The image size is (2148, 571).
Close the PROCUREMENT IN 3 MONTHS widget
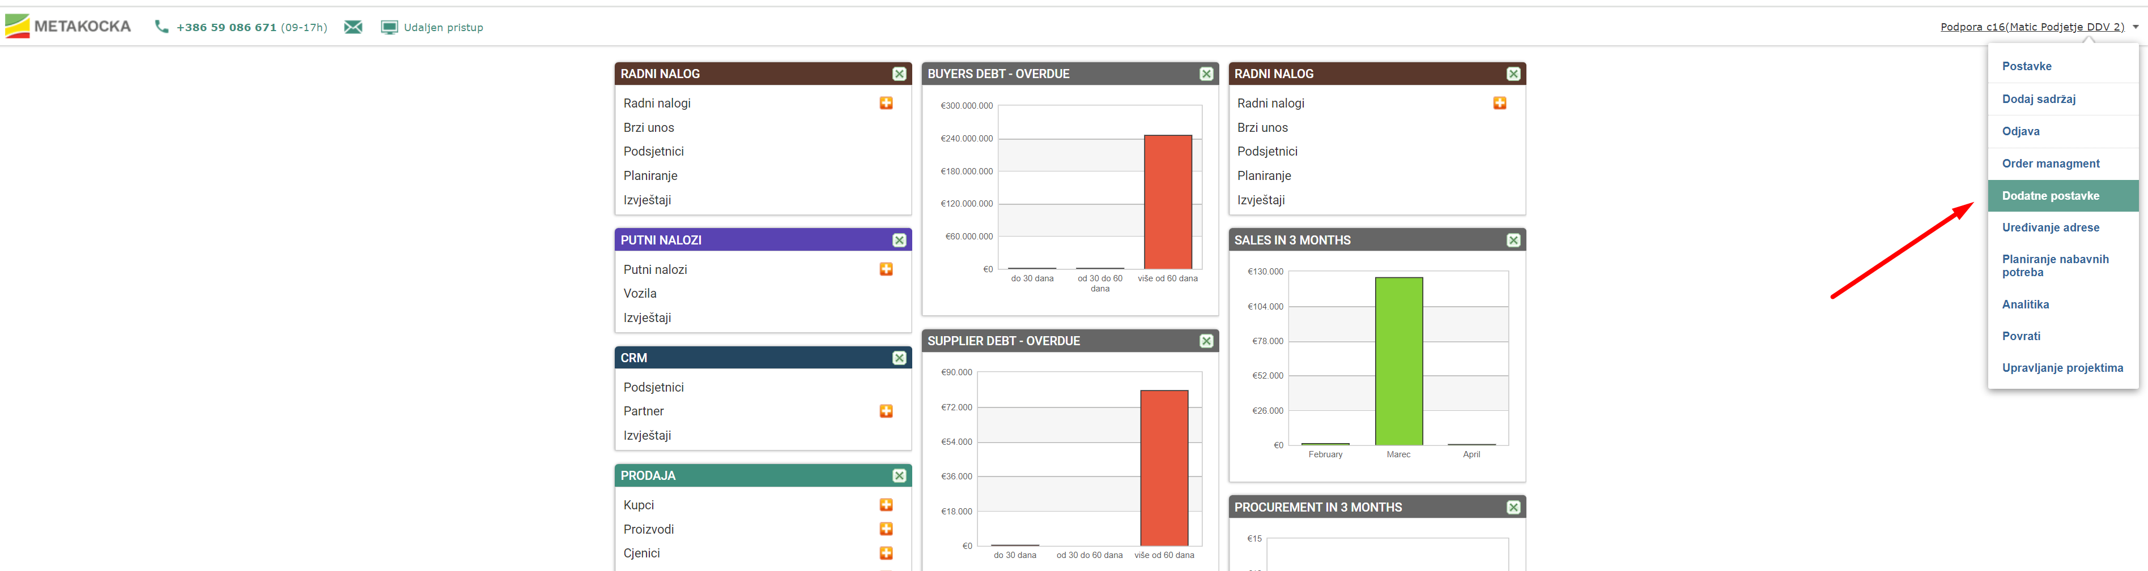[x=1513, y=507]
